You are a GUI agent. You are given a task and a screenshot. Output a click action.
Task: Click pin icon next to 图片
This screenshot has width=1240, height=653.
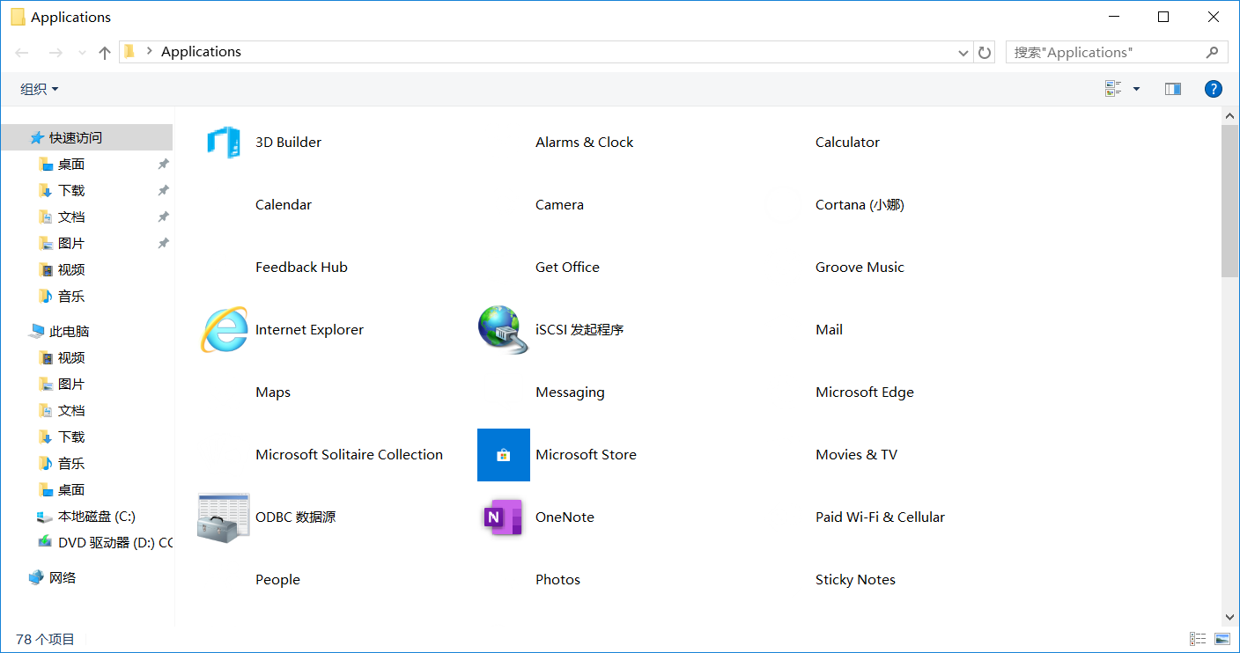[163, 244]
